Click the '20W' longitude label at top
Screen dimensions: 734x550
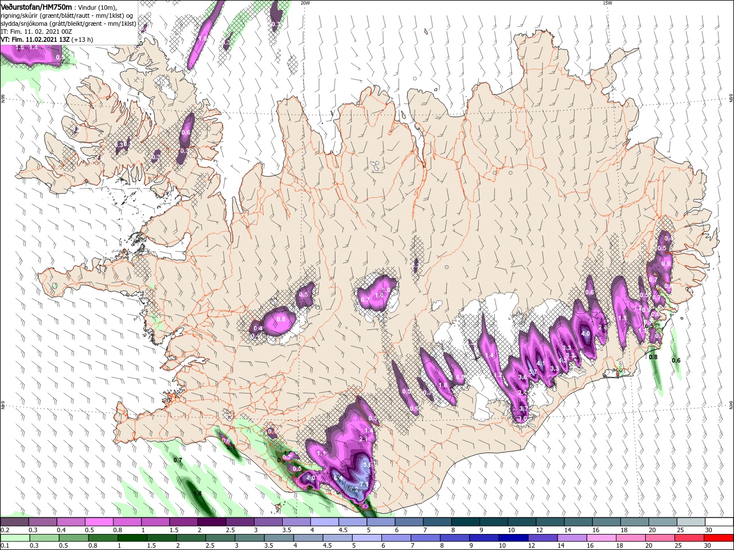click(x=305, y=3)
